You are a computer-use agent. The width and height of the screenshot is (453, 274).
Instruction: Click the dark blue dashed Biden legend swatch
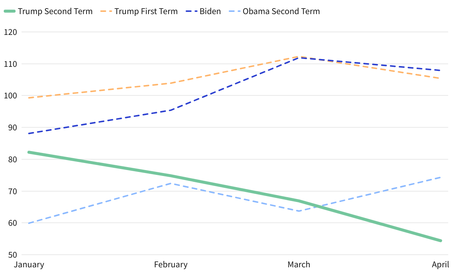point(191,12)
